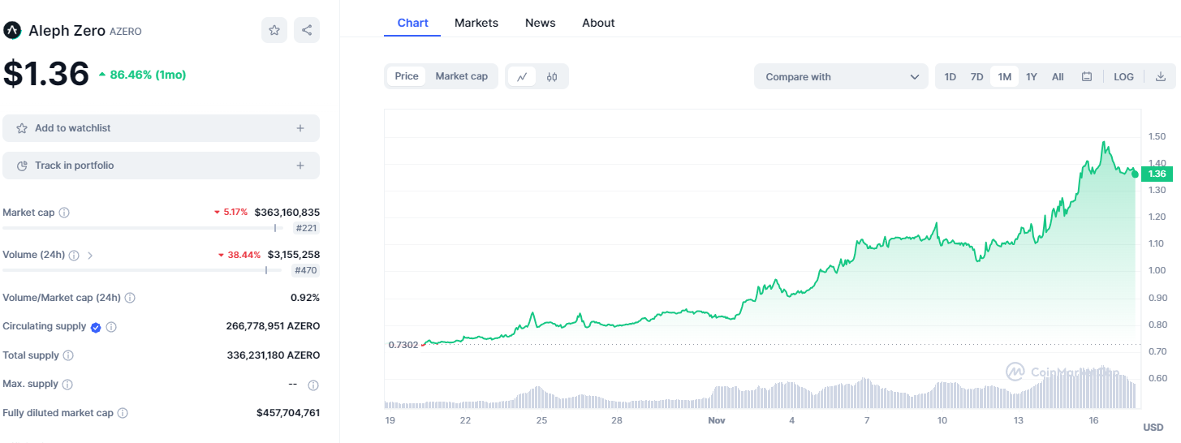
Task: Click the AZERO ticker symbol
Action: click(x=126, y=32)
